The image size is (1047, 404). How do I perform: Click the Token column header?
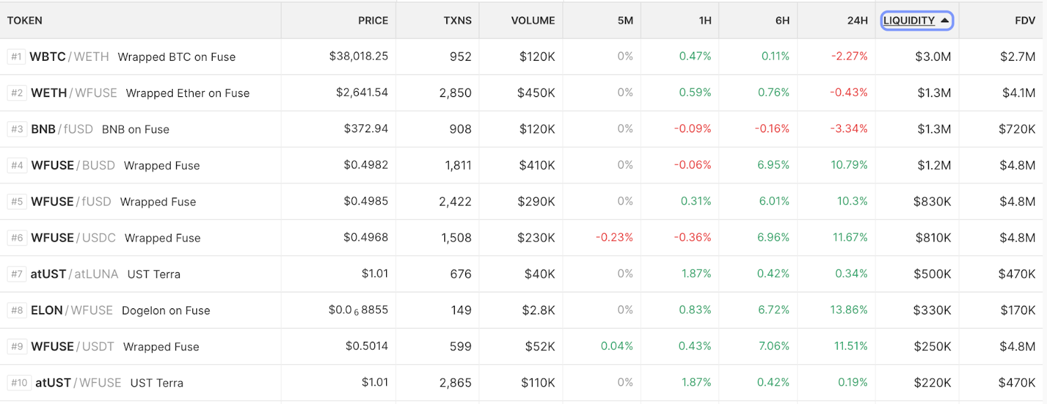25,20
